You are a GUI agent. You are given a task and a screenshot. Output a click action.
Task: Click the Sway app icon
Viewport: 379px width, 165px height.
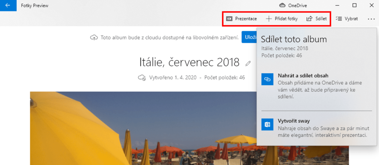point(267,124)
